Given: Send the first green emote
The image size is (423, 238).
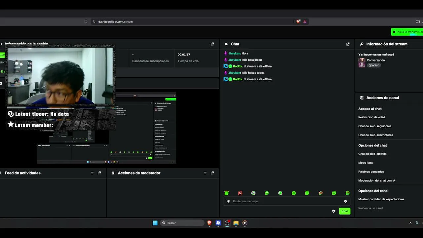Looking at the screenshot, I should [x=226, y=193].
